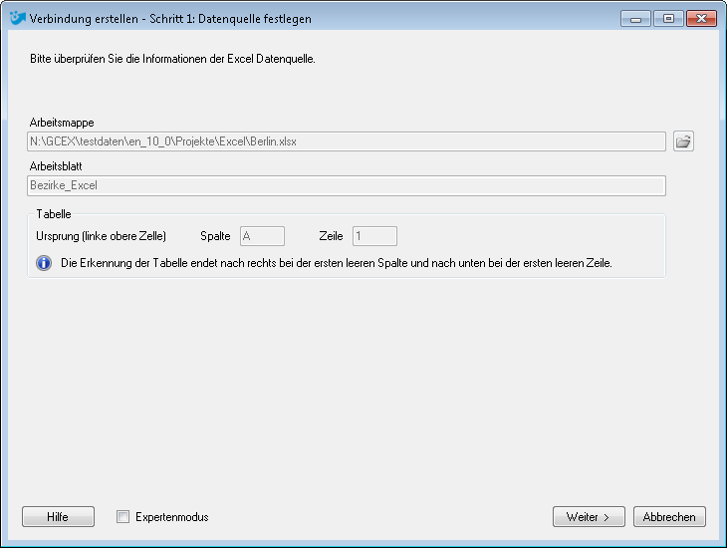
Task: Cancel with the Abbrechen button
Action: (669, 516)
